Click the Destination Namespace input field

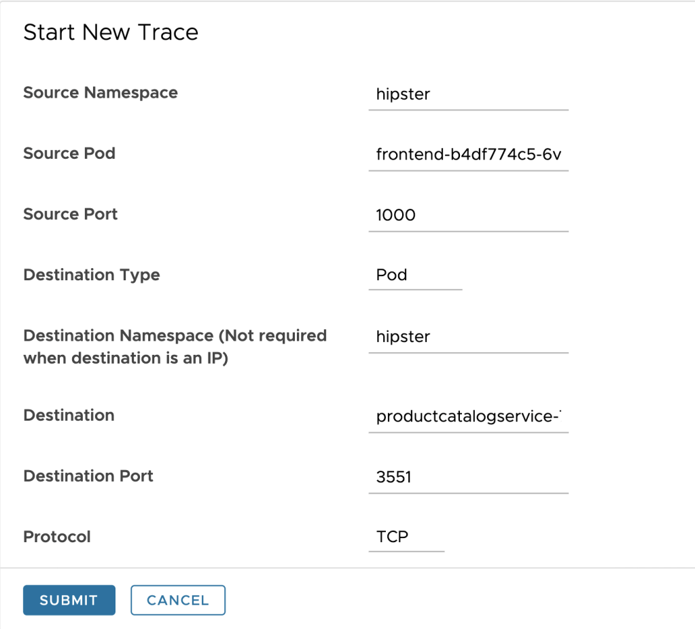[x=467, y=337]
